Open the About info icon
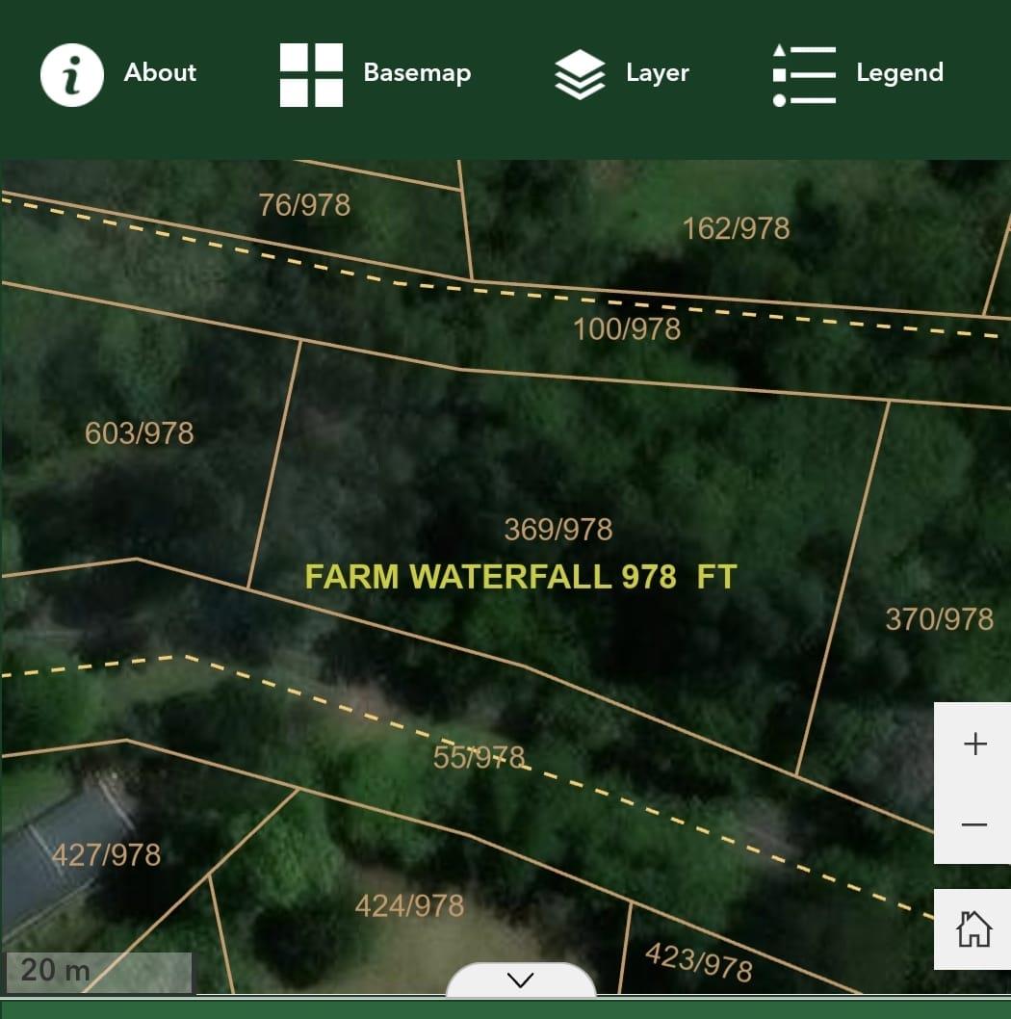Viewport: 1011px width, 1019px height. (71, 74)
